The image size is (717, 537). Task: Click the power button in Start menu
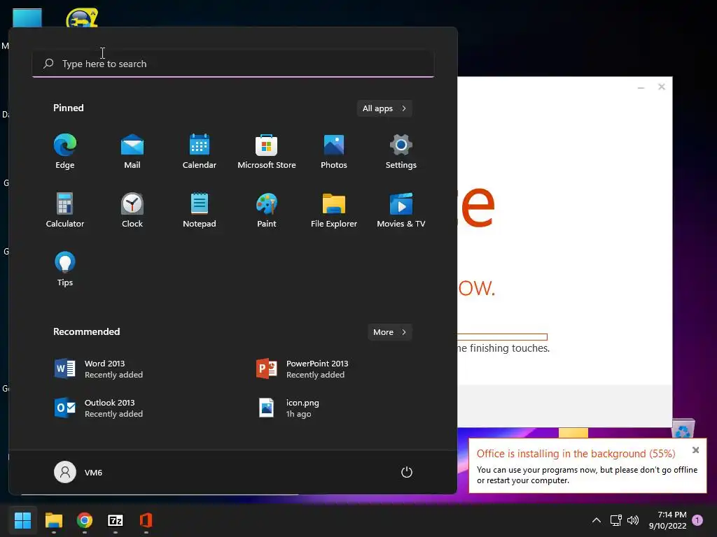click(407, 472)
